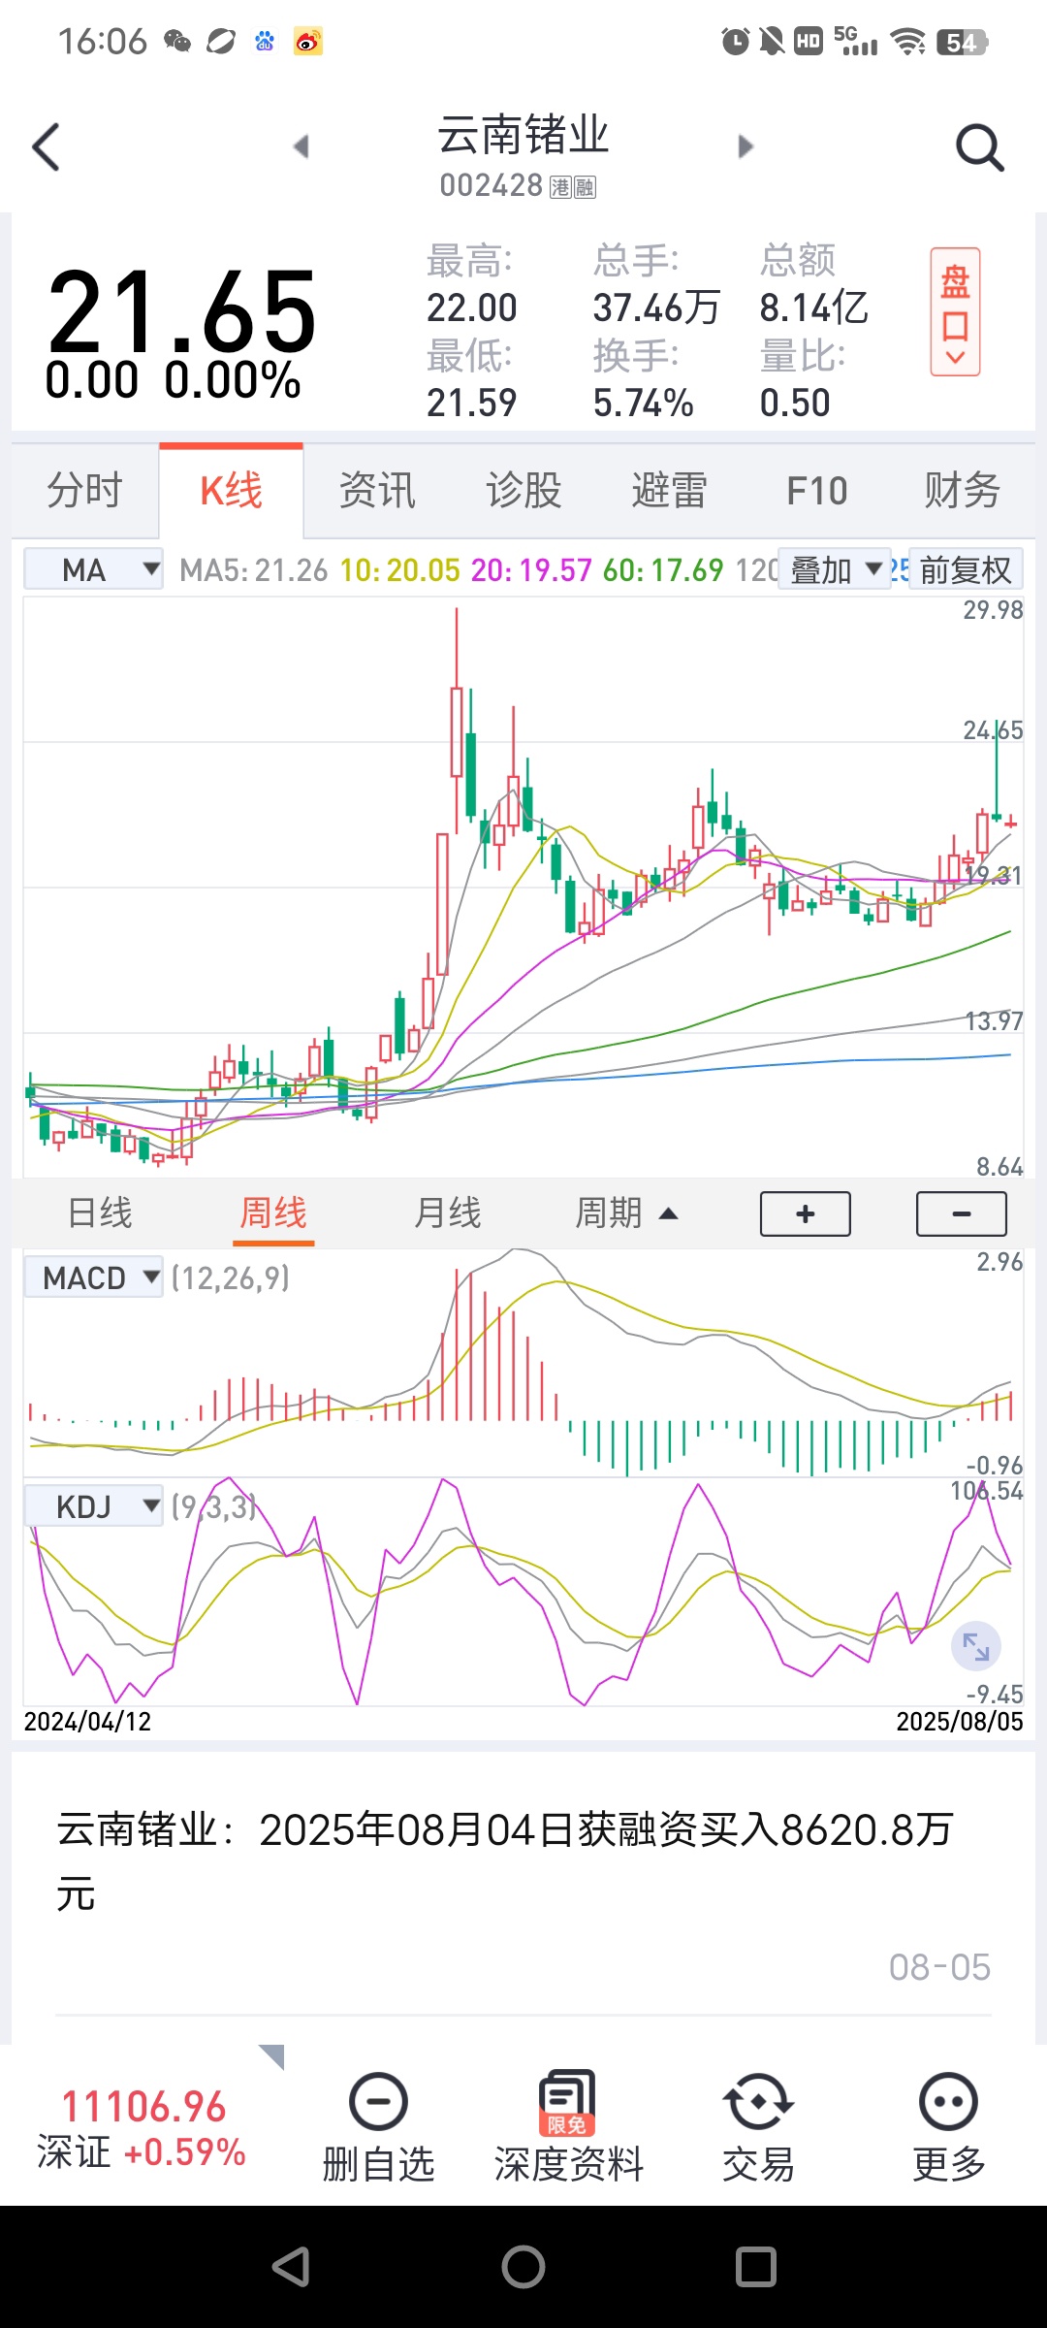Screen dimensions: 1047x2328
Task: Open the MACD indicator dropdown
Action: click(93, 1277)
